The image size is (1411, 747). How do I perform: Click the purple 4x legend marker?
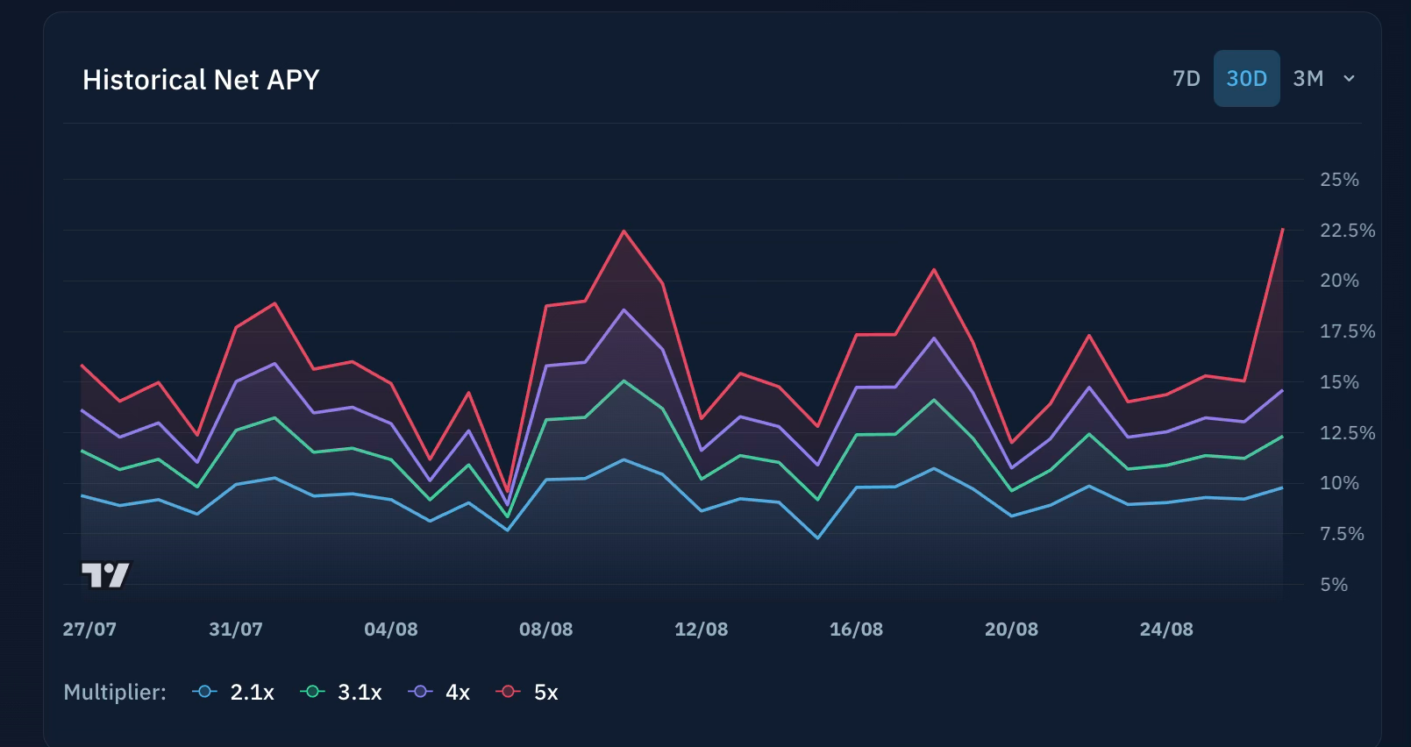coord(420,692)
